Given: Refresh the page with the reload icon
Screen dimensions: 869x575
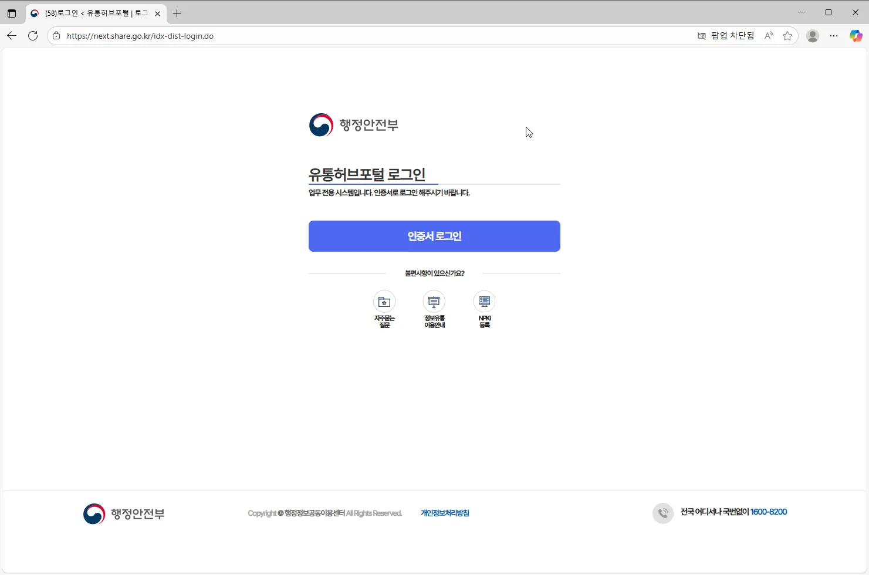Looking at the screenshot, I should click(x=33, y=35).
